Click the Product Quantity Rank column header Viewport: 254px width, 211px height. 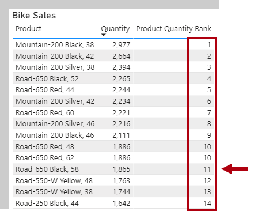pos(173,29)
